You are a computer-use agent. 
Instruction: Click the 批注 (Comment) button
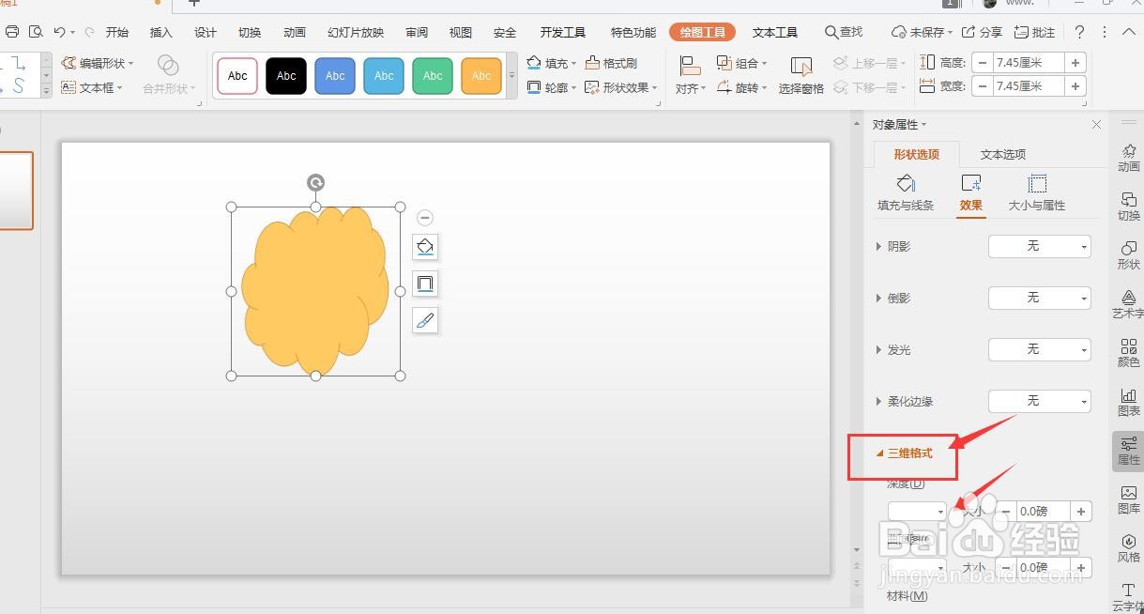click(x=1034, y=32)
